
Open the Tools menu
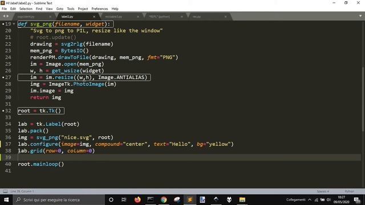pos(71,9)
